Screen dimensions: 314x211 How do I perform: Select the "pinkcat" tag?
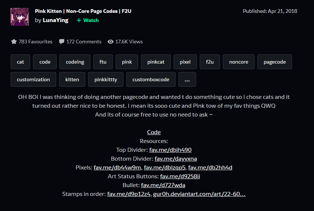[156, 62]
